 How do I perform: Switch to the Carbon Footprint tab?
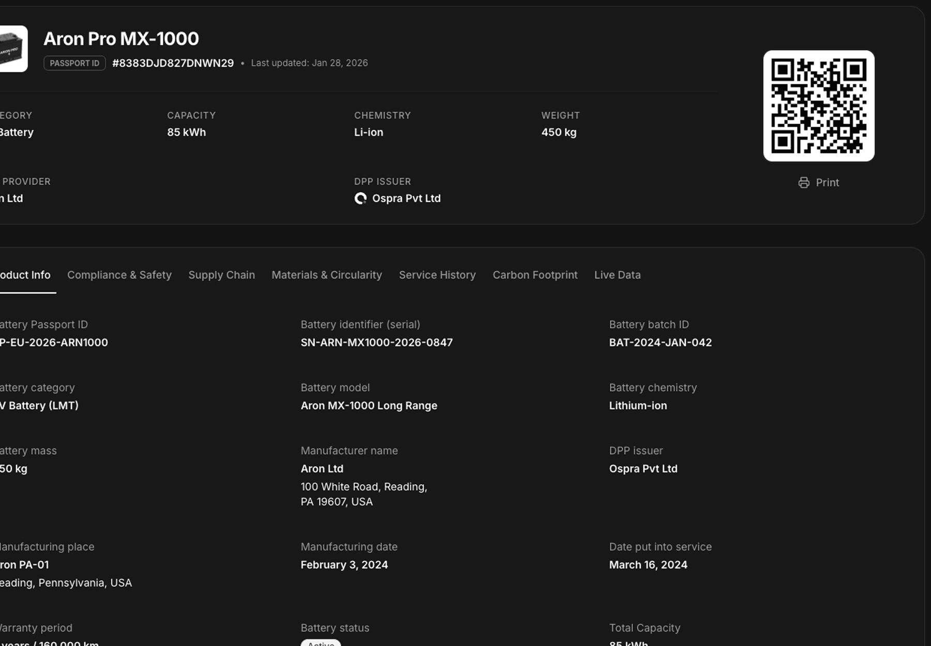[535, 275]
